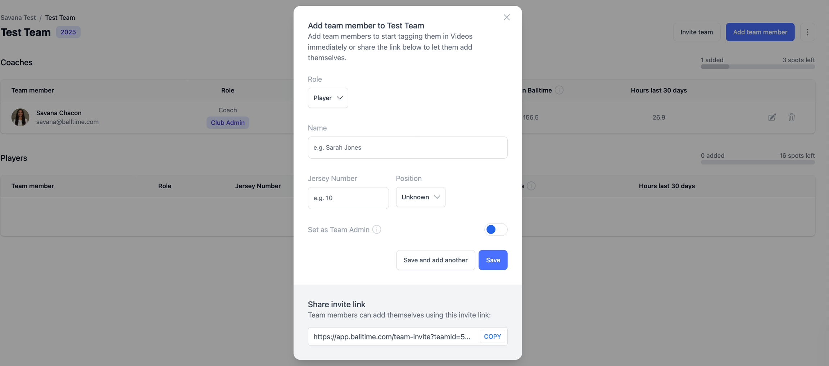Click the Name input field
This screenshot has height=366, width=829.
pos(407,148)
